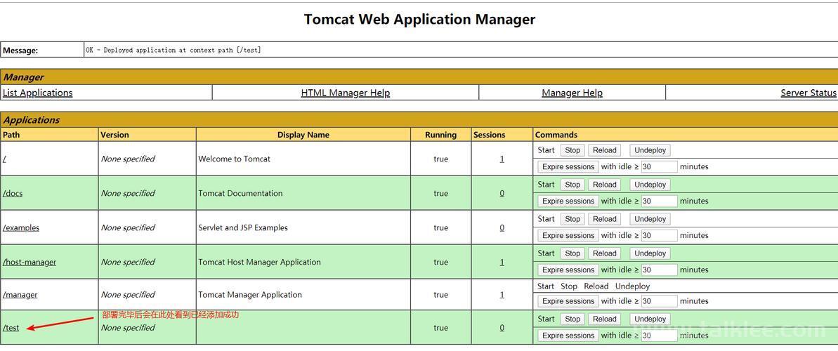Expire sessions for the /docs application
The width and height of the screenshot is (838, 351).
[x=568, y=201]
